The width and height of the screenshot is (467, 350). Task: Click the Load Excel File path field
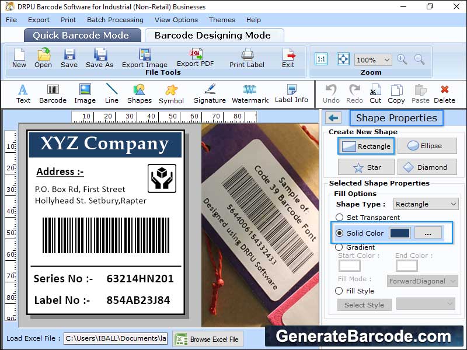[x=115, y=338]
